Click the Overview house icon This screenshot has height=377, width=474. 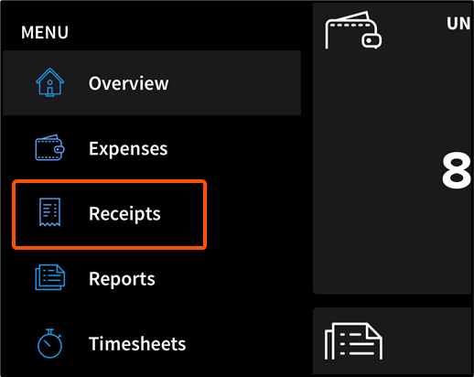(x=49, y=82)
